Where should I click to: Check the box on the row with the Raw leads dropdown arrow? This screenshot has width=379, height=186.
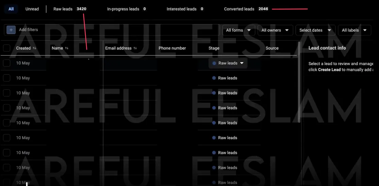tap(6, 63)
